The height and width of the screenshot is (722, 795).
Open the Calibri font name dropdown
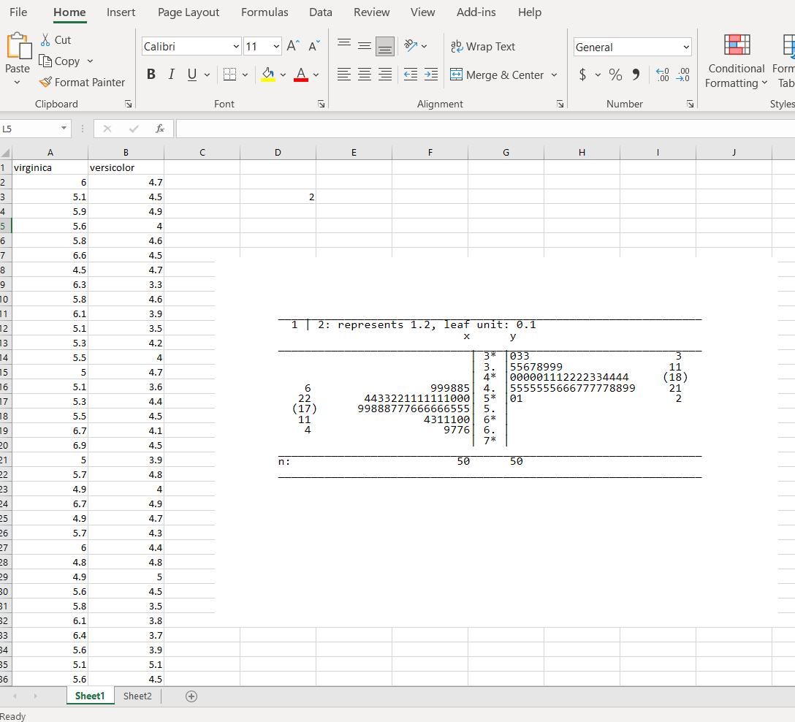(236, 46)
